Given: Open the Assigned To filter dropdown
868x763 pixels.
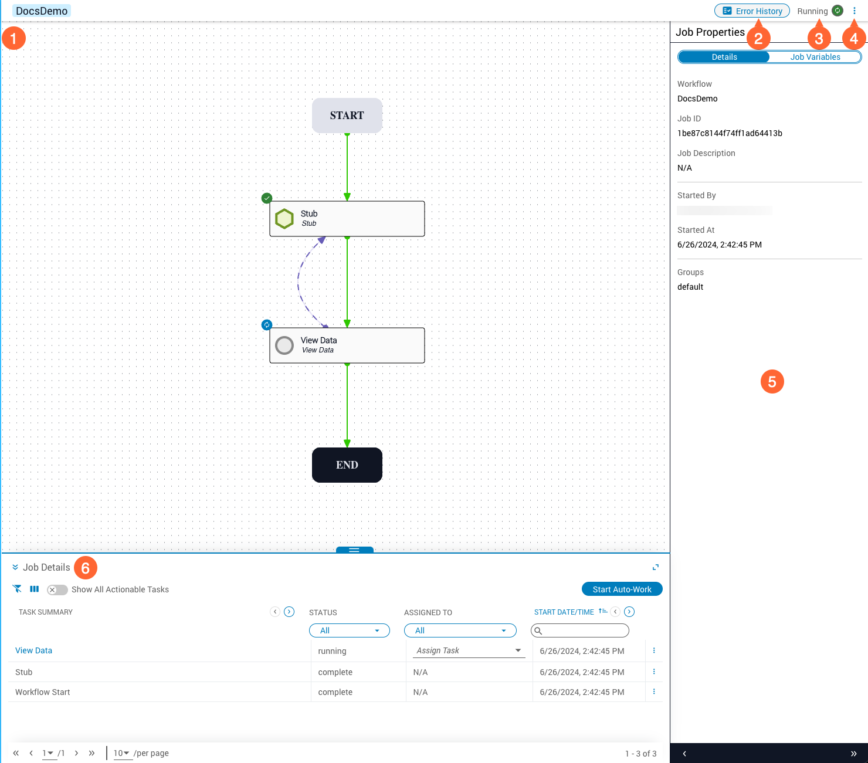Looking at the screenshot, I should pyautogui.click(x=460, y=630).
